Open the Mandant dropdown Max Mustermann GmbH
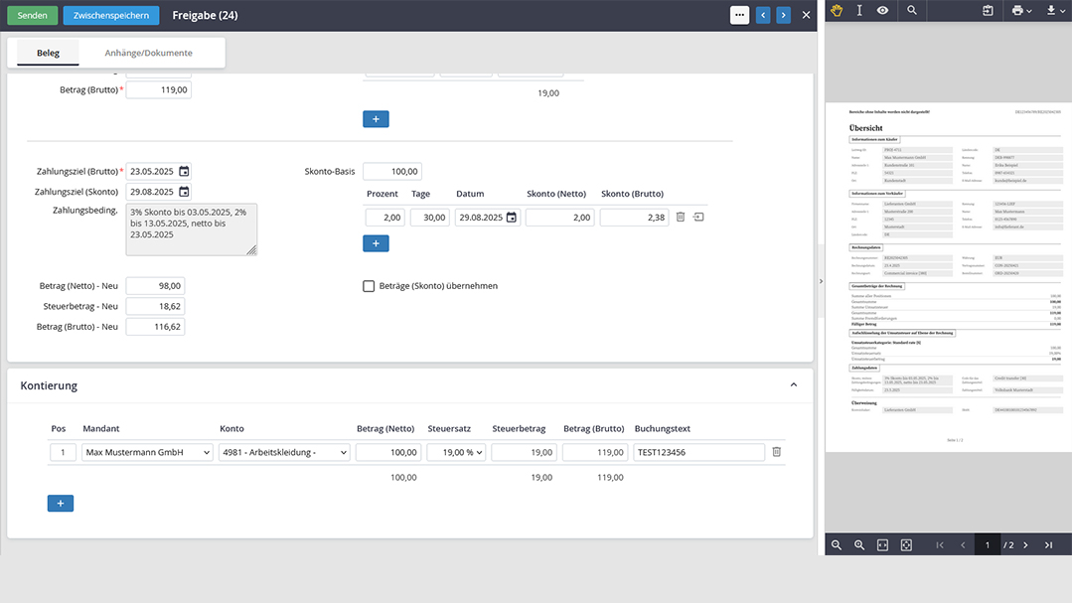This screenshot has height=603, width=1072. 147,452
